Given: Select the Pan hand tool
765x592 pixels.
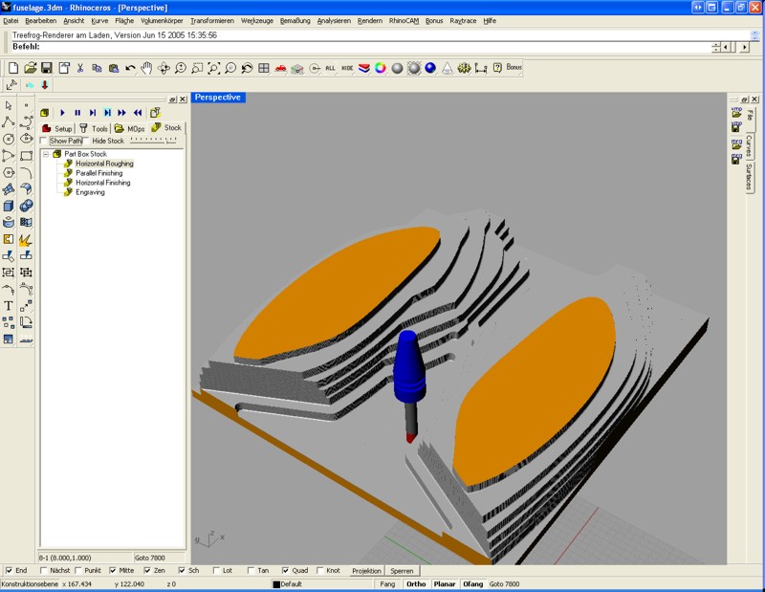Looking at the screenshot, I should point(146,68).
